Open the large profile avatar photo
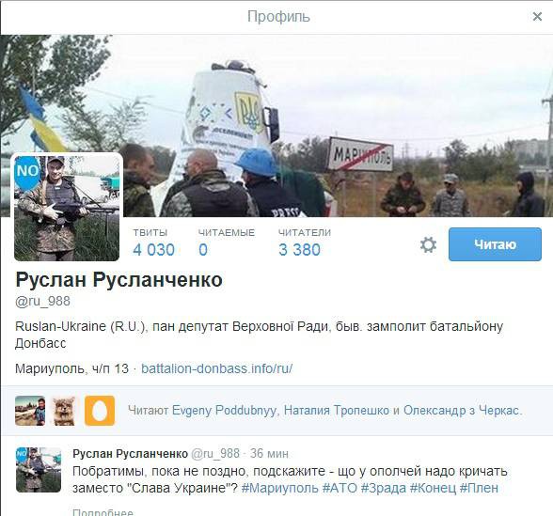This screenshot has height=516, width=553. [x=67, y=207]
